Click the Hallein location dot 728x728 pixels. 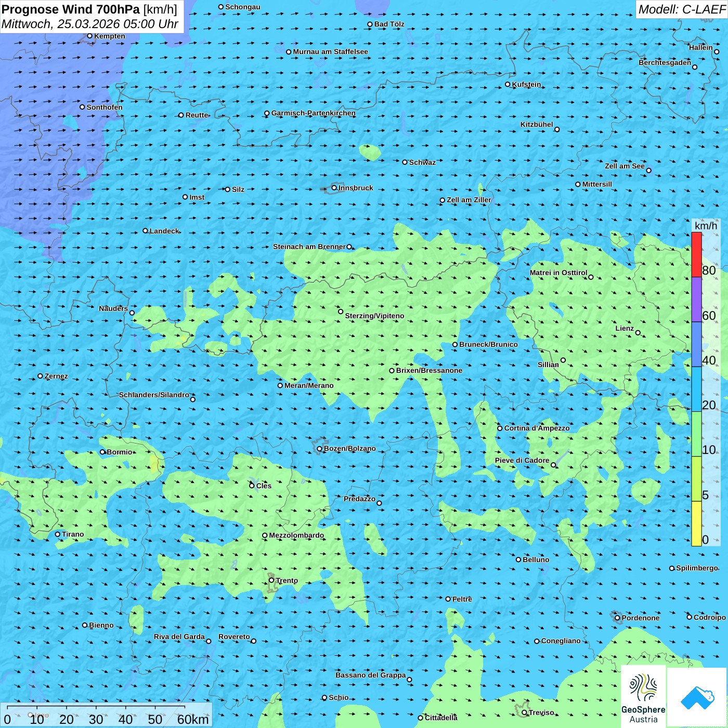[717, 51]
